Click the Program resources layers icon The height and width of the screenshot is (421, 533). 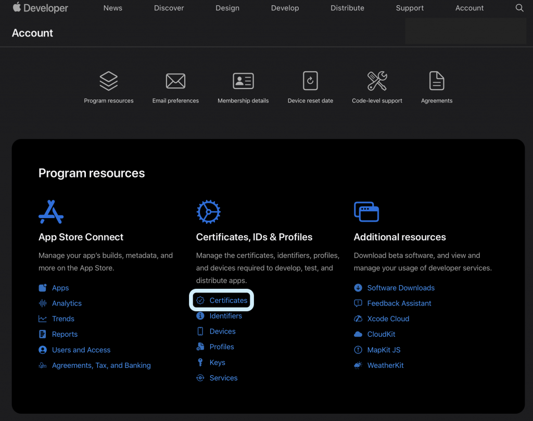coord(108,81)
